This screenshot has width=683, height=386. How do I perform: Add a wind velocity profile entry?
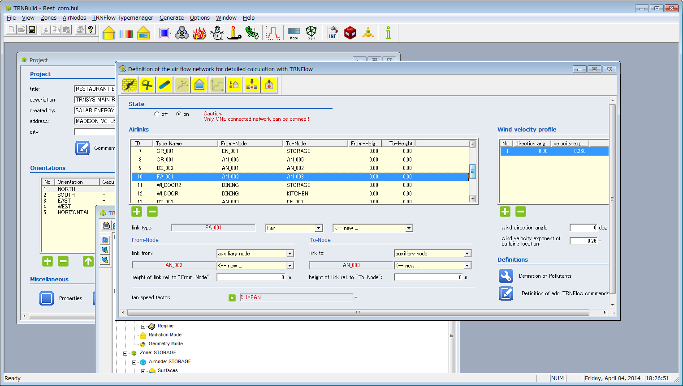point(505,212)
